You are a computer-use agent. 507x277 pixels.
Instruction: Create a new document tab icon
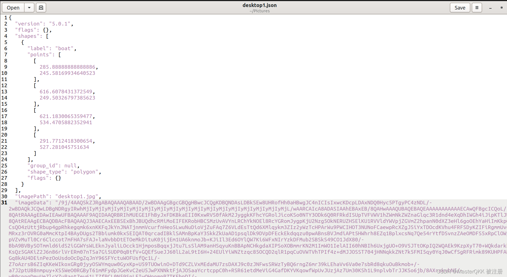point(41,8)
